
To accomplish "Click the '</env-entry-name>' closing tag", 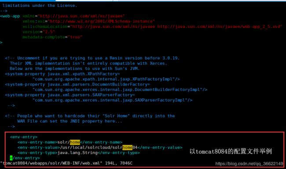I will point(101,142).
